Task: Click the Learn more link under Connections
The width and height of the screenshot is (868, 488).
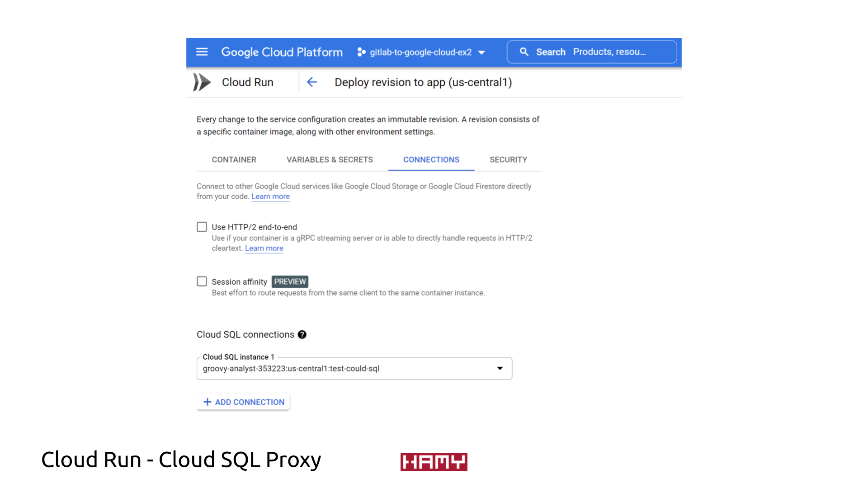Action: [271, 196]
